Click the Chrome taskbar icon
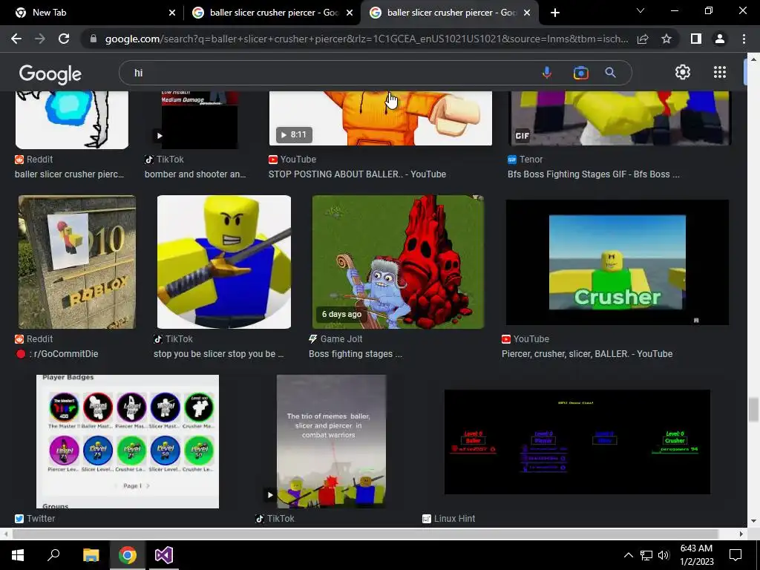This screenshot has height=570, width=760. 128,555
